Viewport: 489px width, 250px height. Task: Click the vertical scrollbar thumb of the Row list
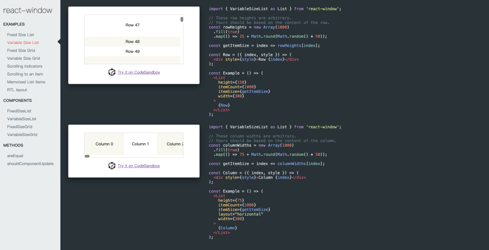click(182, 19)
